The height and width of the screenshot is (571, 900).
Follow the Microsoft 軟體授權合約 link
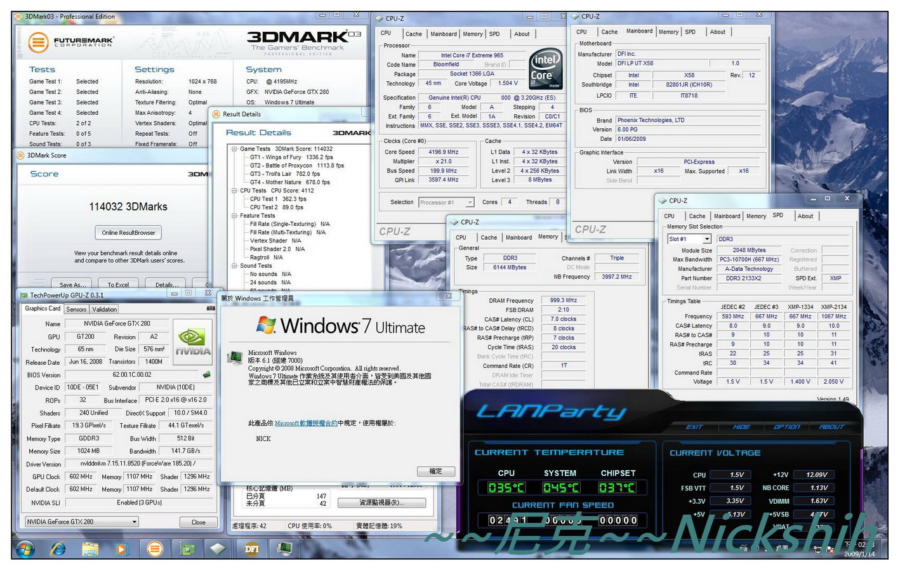coord(306,423)
